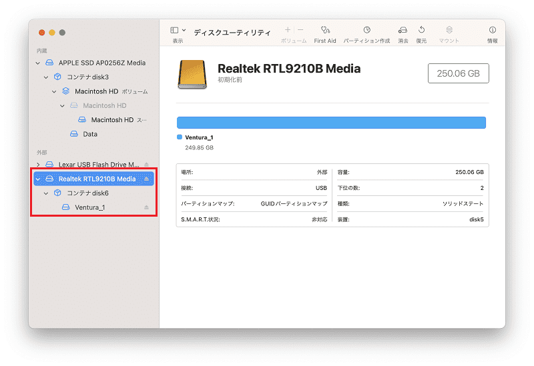Click the Realtek sidebar disk icon
534x366 pixels.
[49, 179]
